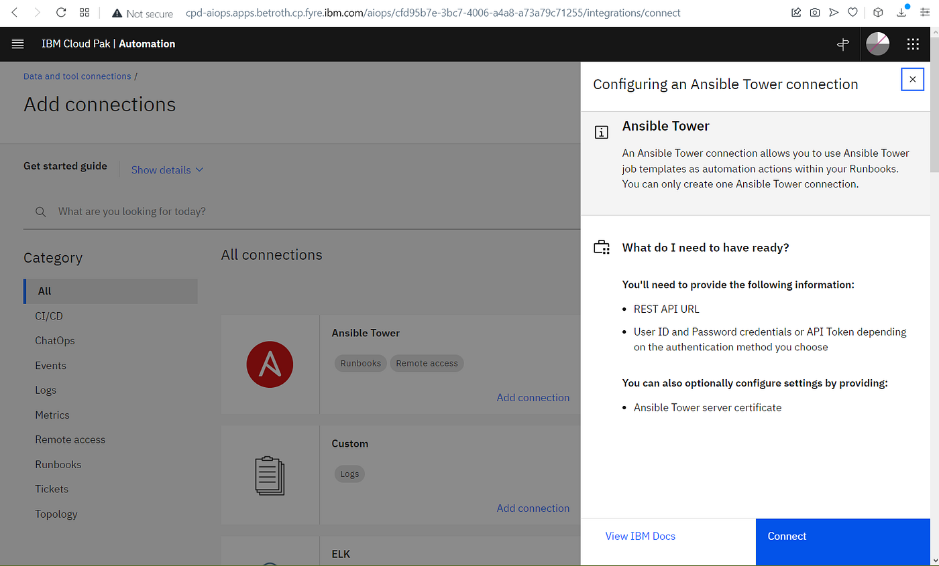
Task: Click the browser edit page icon
Action: [795, 13]
